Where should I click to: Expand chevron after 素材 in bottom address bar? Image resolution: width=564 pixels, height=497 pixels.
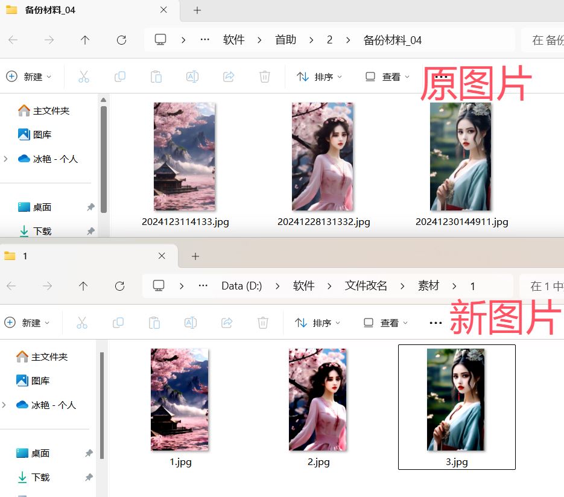pyautogui.click(x=454, y=286)
